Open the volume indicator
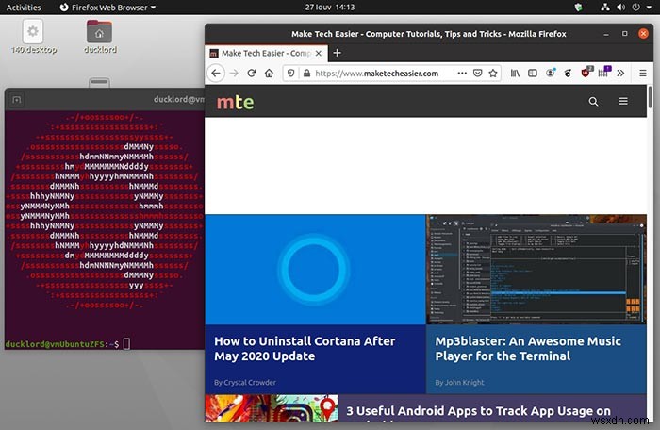Image resolution: width=660 pixels, height=430 pixels. (620, 8)
